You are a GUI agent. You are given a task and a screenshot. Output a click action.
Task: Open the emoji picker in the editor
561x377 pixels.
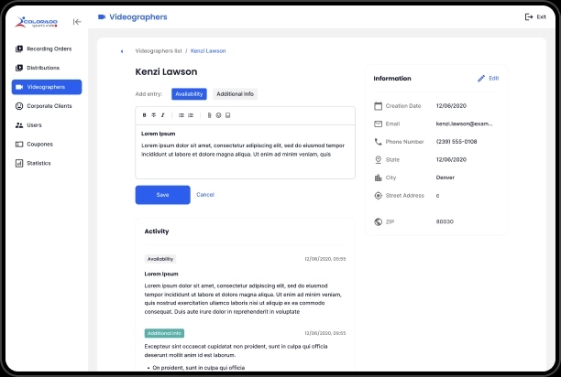[x=218, y=115]
